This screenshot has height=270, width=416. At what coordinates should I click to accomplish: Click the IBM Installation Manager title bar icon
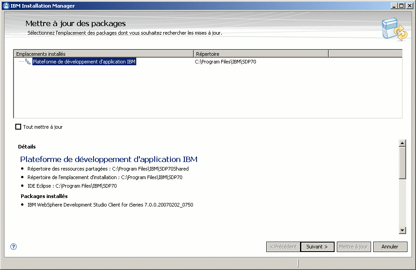pyautogui.click(x=6, y=5)
